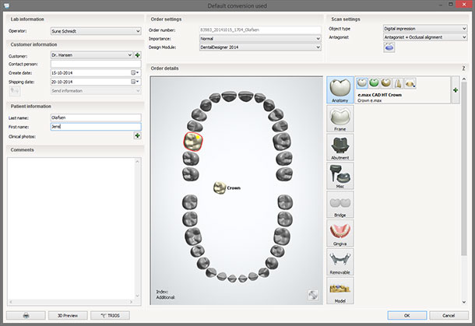Add new customer with green plus
The height and width of the screenshot is (326, 475).
click(x=138, y=55)
